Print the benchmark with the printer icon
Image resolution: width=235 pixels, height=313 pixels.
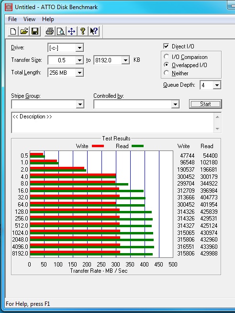pos(50,31)
